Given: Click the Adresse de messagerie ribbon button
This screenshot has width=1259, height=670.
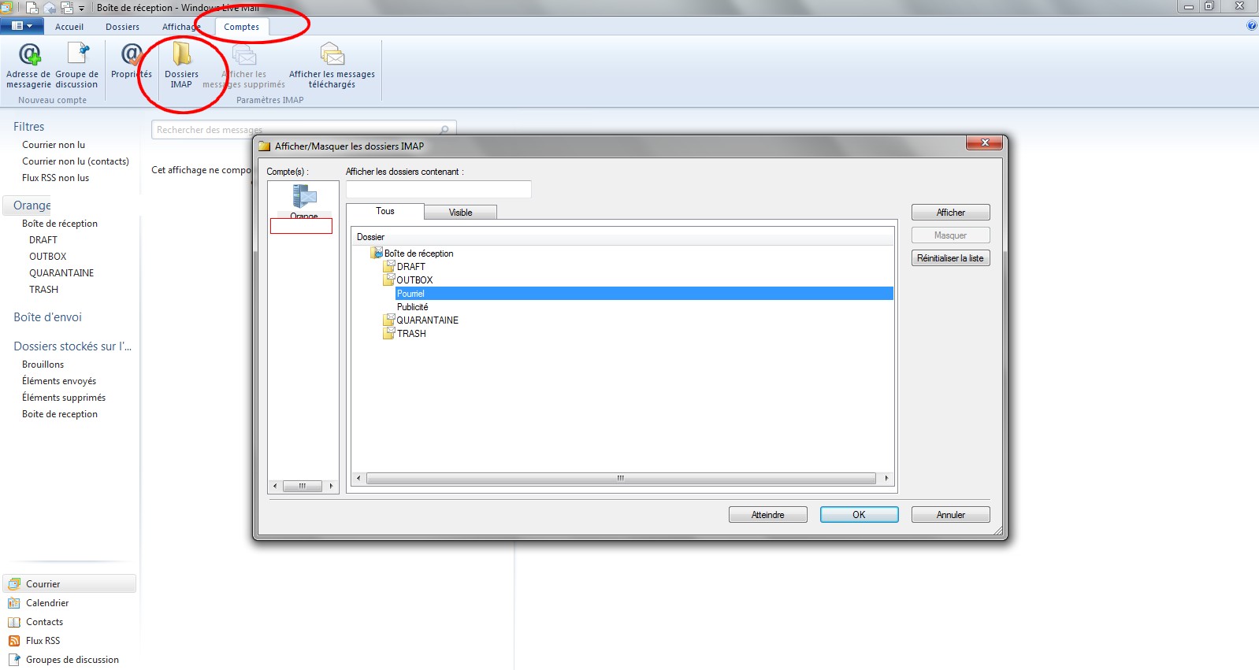Looking at the screenshot, I should [x=29, y=66].
